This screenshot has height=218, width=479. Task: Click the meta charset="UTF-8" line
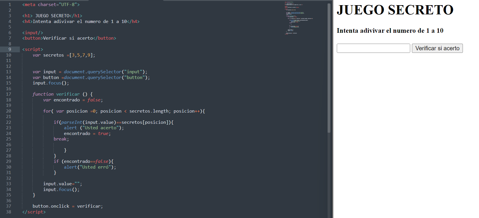coord(51,5)
